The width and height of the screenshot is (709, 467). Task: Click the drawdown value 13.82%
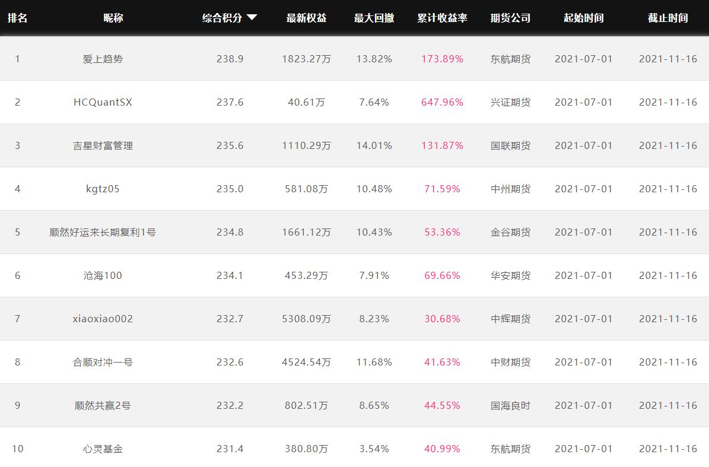[374, 59]
